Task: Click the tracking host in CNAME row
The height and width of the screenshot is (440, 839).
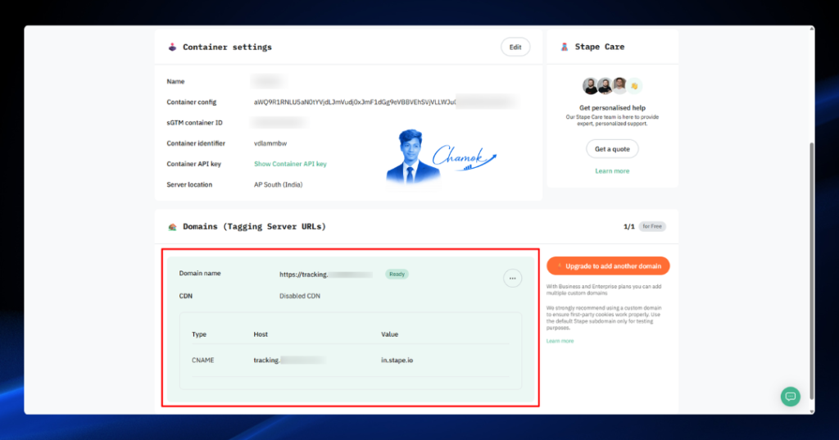Action: [289, 361]
